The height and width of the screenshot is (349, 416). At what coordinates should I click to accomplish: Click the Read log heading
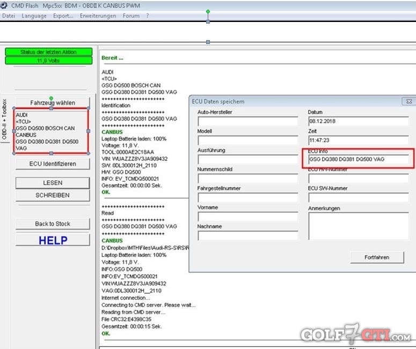click(107, 213)
